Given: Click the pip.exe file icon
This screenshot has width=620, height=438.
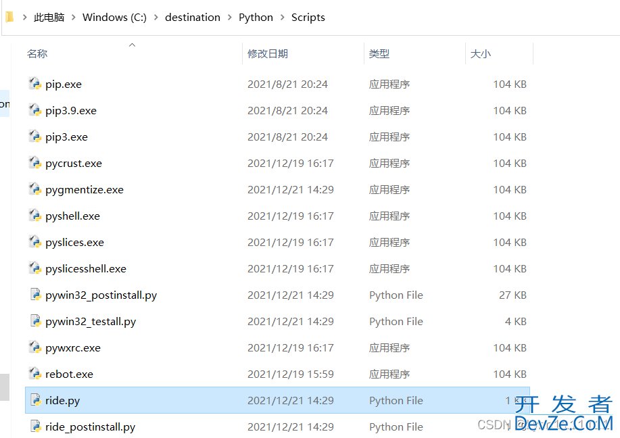Looking at the screenshot, I should coord(34,84).
